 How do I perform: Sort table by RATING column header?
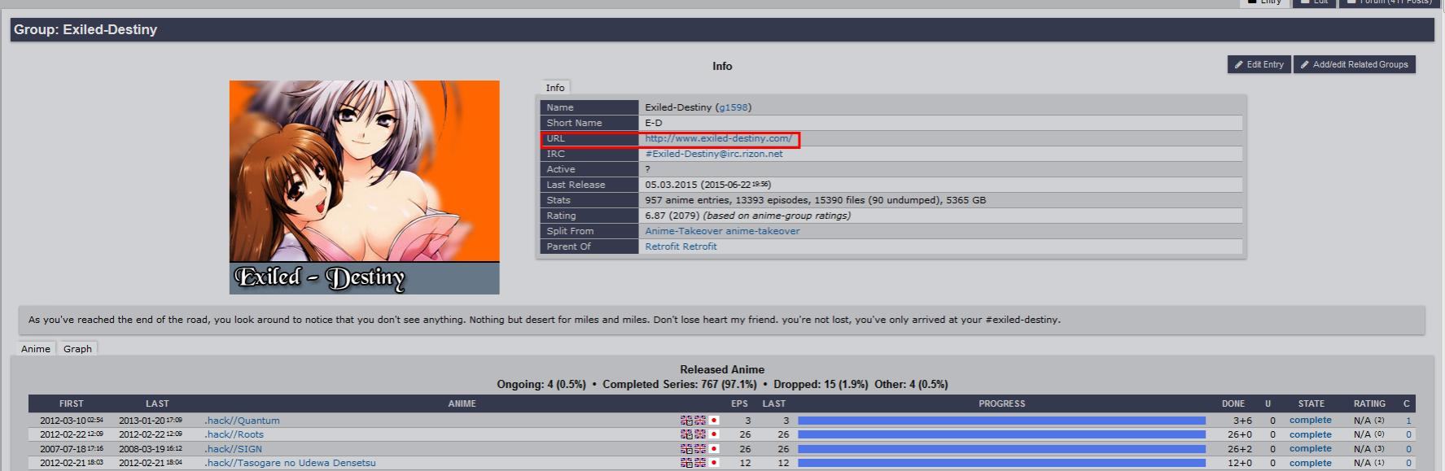(1369, 403)
